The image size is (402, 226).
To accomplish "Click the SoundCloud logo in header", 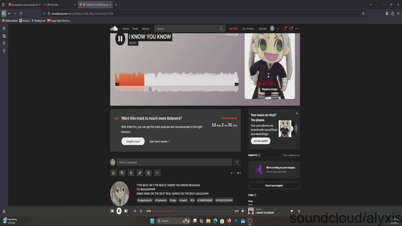I will [114, 29].
